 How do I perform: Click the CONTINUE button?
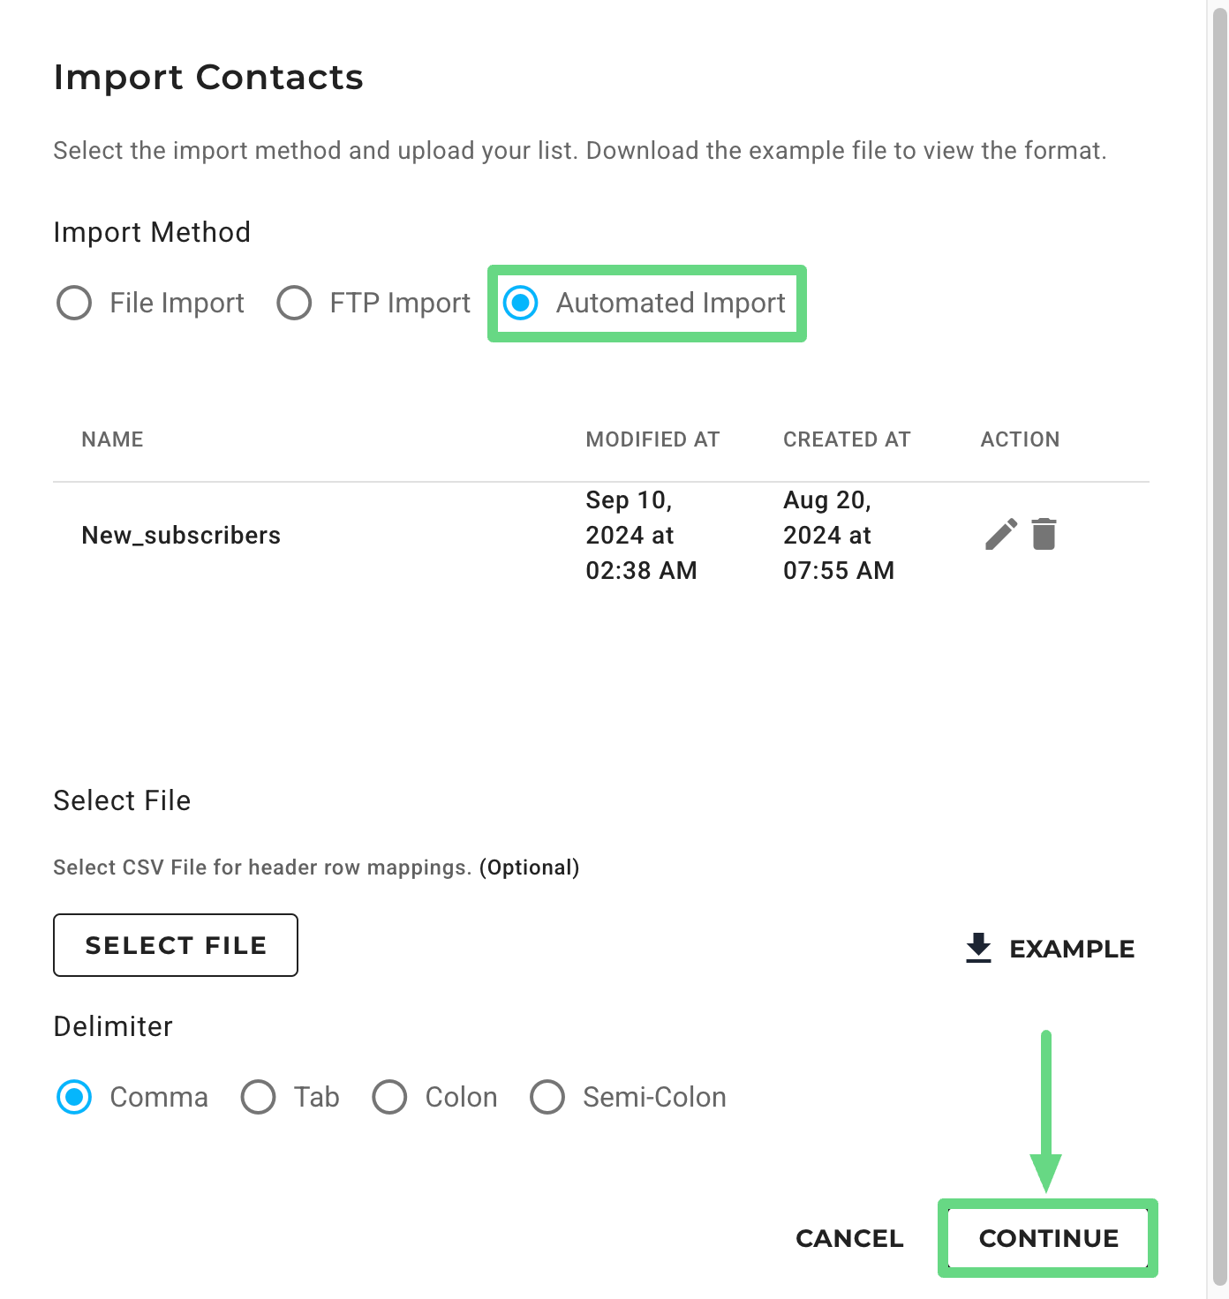click(1048, 1238)
